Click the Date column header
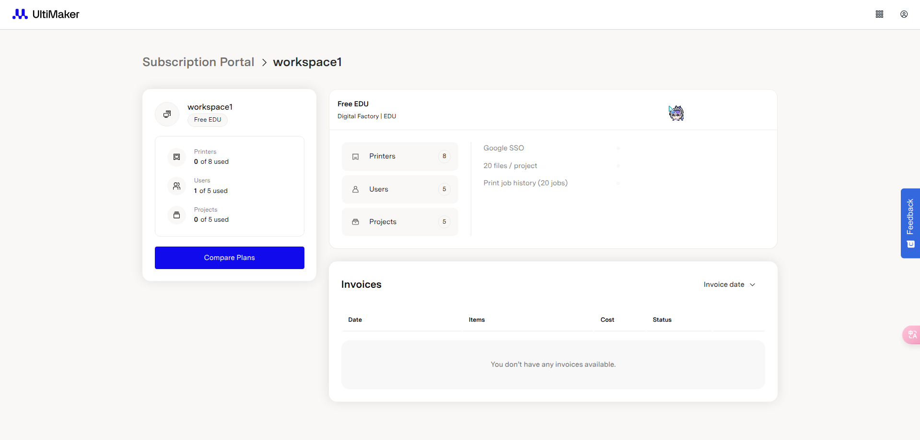 pos(355,320)
